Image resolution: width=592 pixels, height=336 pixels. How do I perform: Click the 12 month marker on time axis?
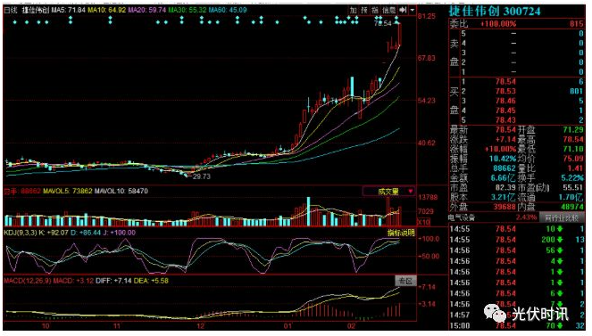point(201,326)
